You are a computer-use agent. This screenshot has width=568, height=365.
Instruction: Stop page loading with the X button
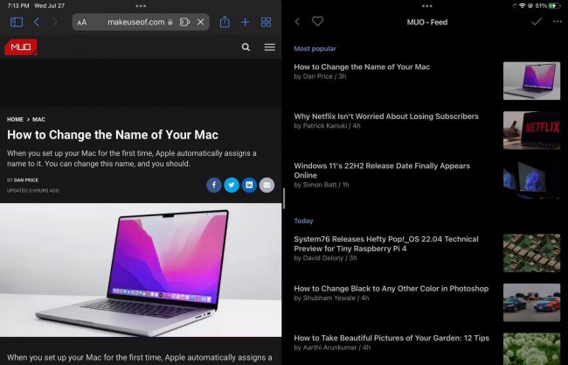(200, 22)
